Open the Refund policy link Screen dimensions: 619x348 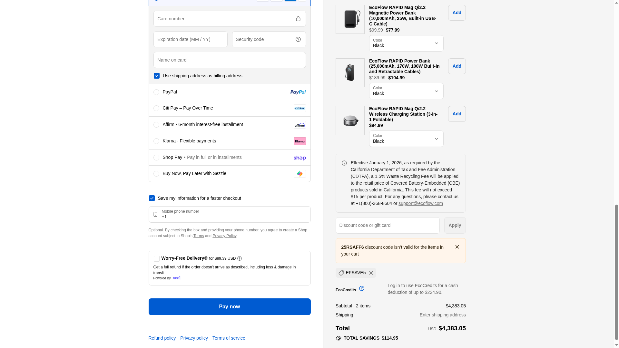pyautogui.click(x=162, y=338)
